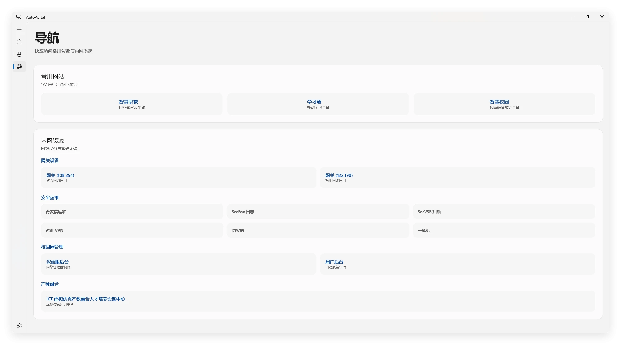Open Settings gear in sidebar
Viewport: 621px width, 345px height.
point(19,326)
